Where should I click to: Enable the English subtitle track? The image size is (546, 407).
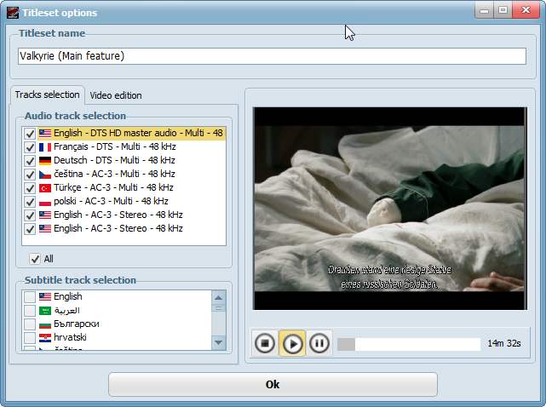tap(30, 297)
